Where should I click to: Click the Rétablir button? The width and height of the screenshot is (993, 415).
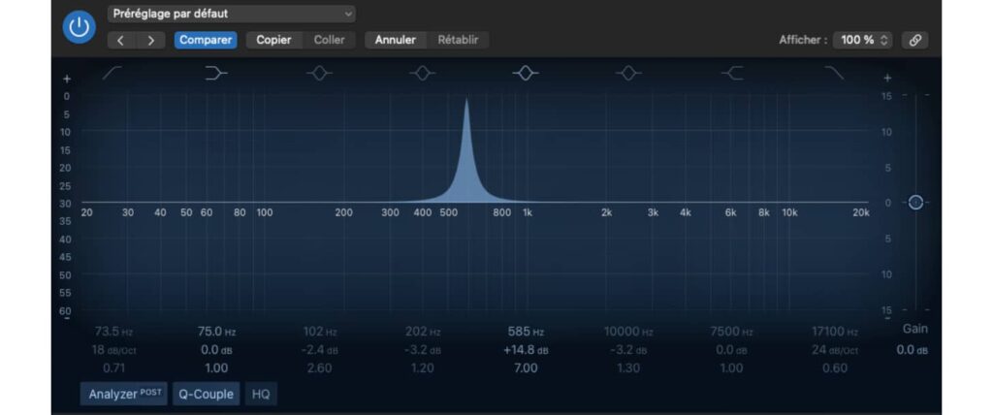tap(458, 40)
